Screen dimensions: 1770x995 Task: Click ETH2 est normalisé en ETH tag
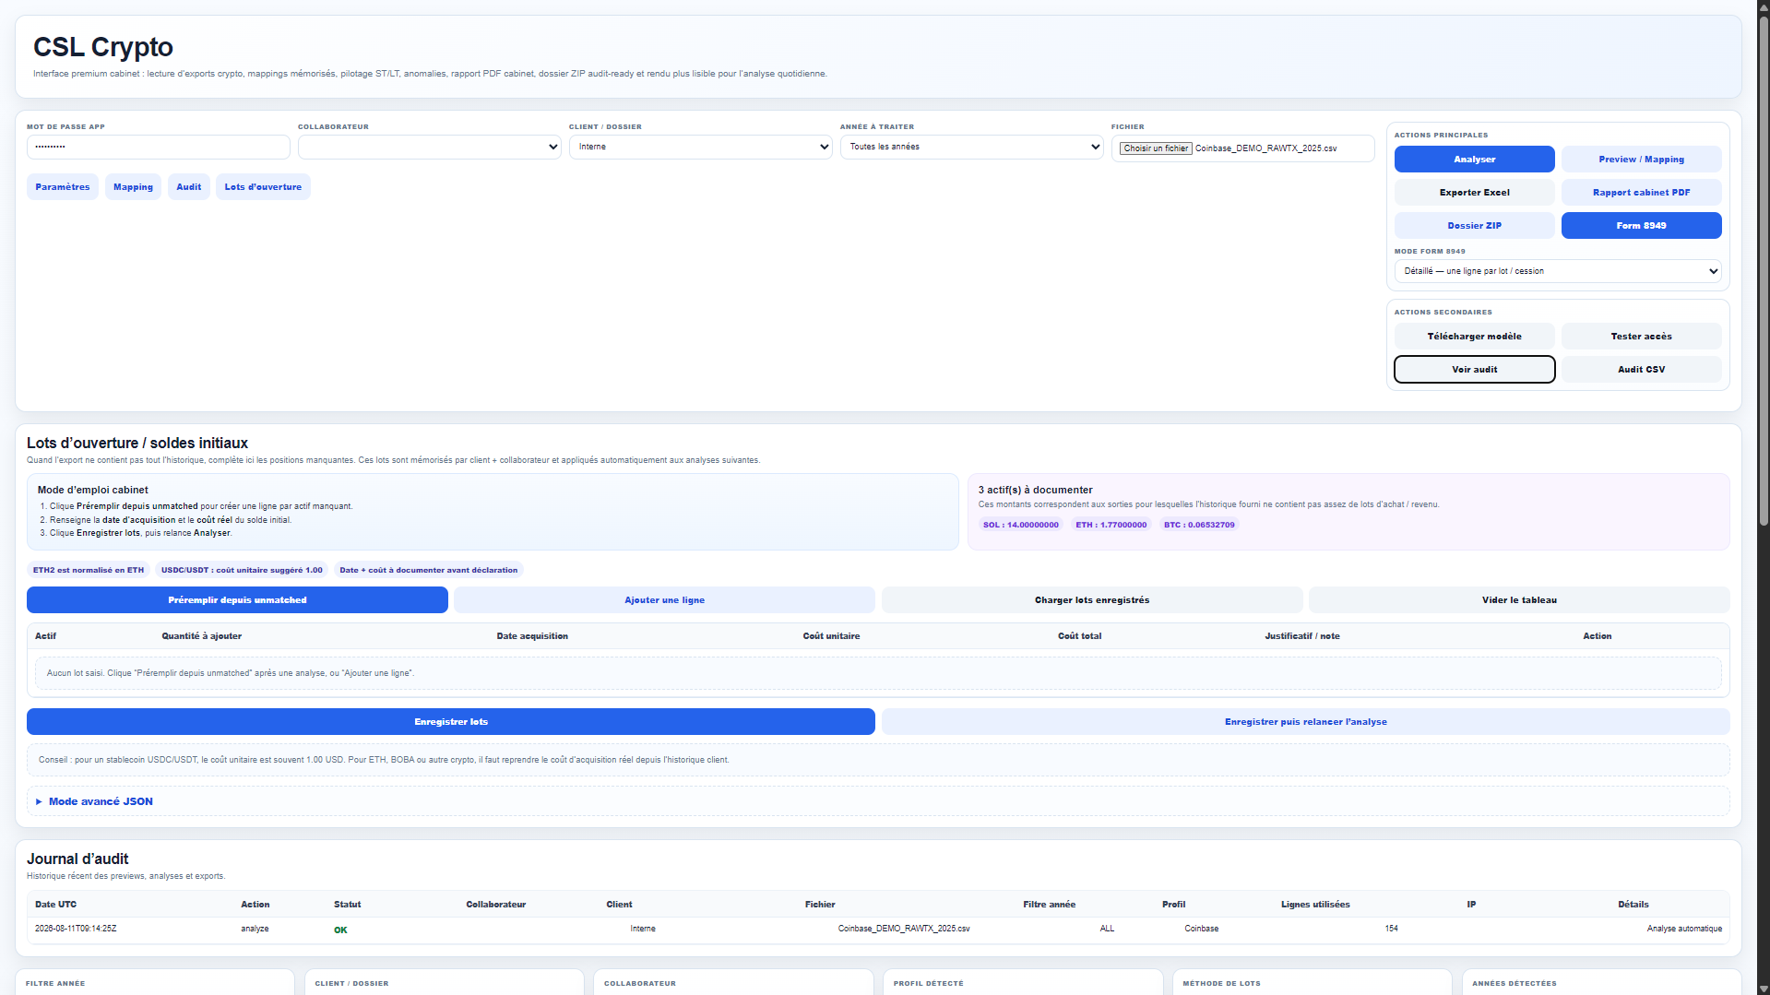pos(89,570)
